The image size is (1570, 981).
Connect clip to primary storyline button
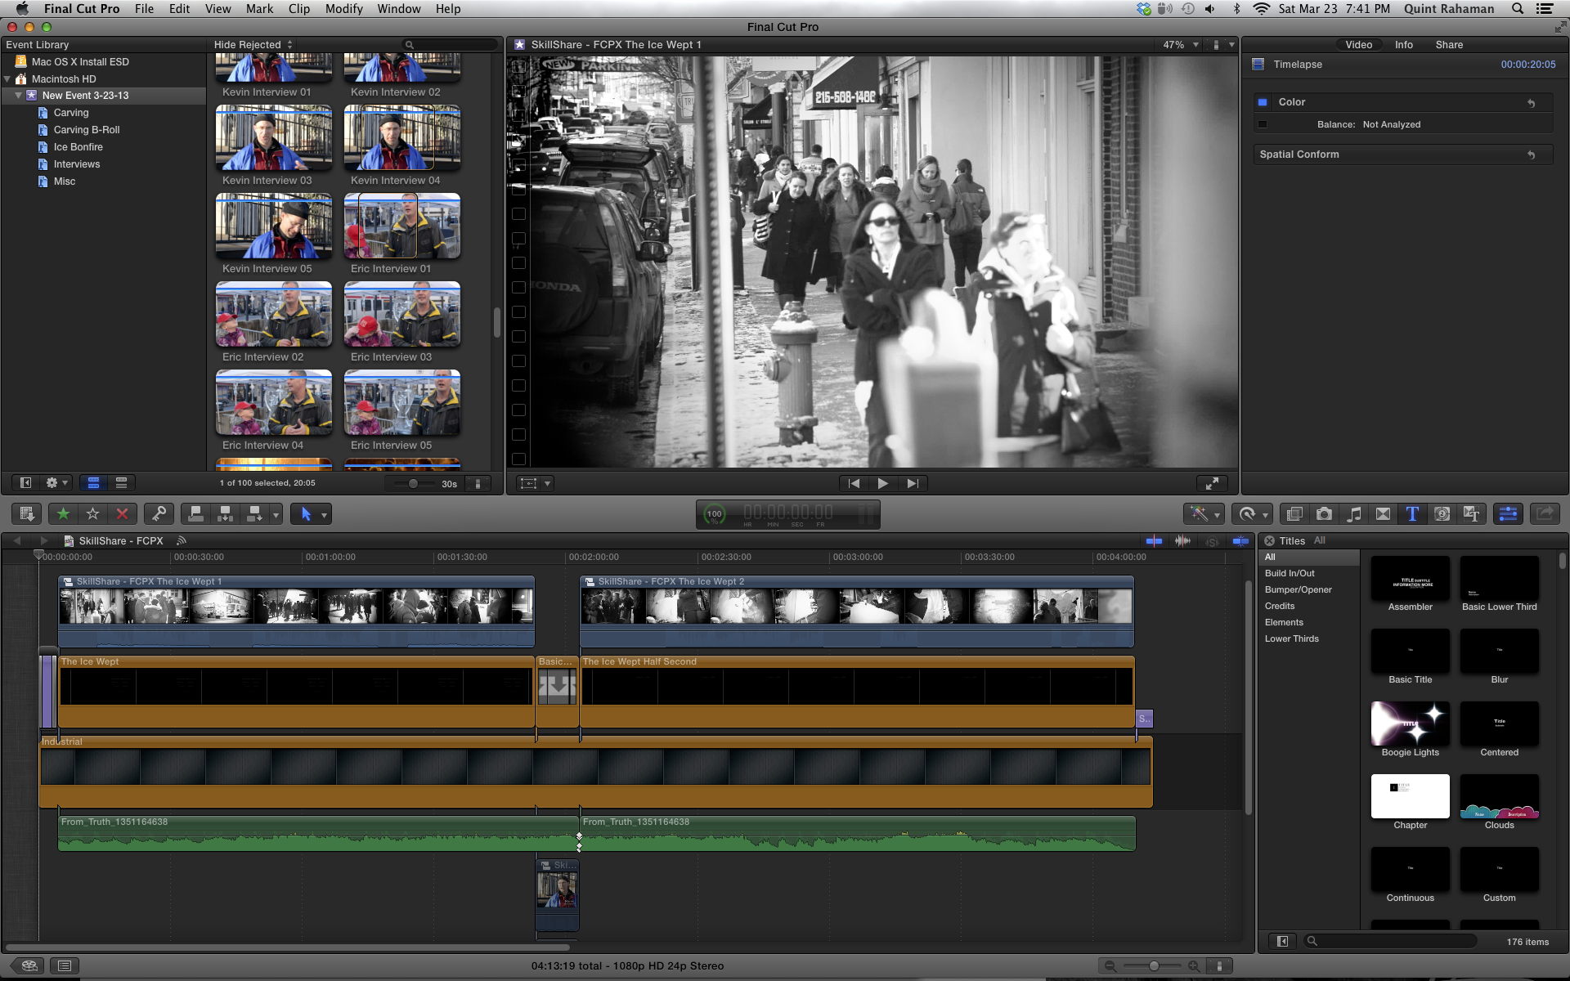[x=195, y=514]
